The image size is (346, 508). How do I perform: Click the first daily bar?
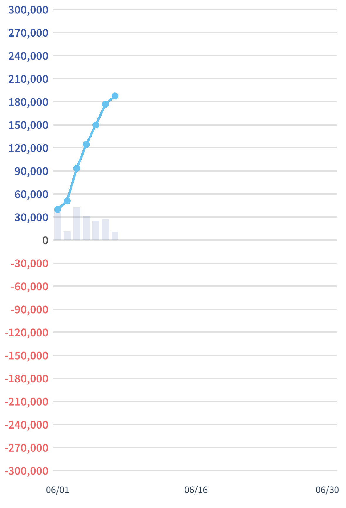pos(58,226)
